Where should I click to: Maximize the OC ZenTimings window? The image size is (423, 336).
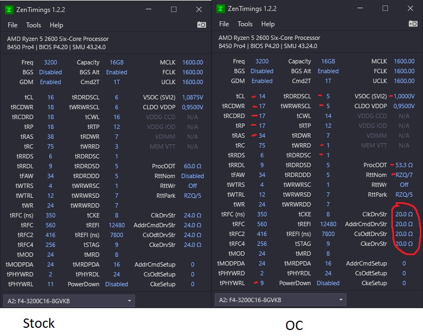(x=385, y=8)
